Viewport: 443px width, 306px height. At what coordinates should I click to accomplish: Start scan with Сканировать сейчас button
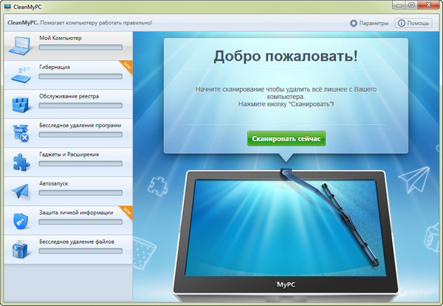tap(286, 138)
